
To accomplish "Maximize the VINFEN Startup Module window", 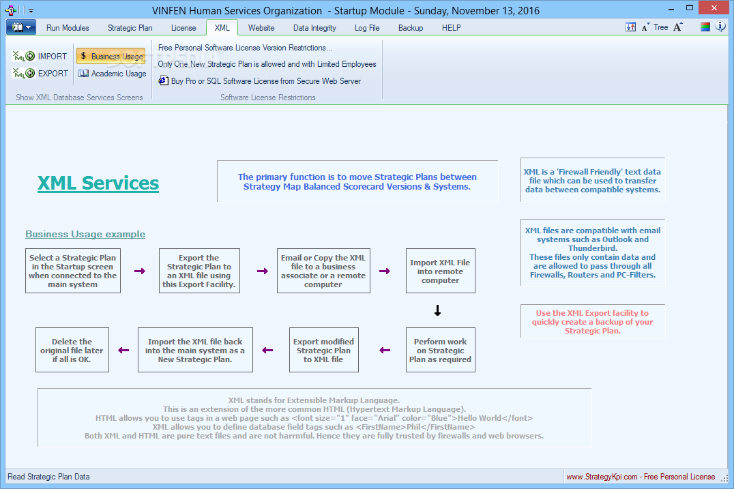I will pyautogui.click(x=689, y=8).
